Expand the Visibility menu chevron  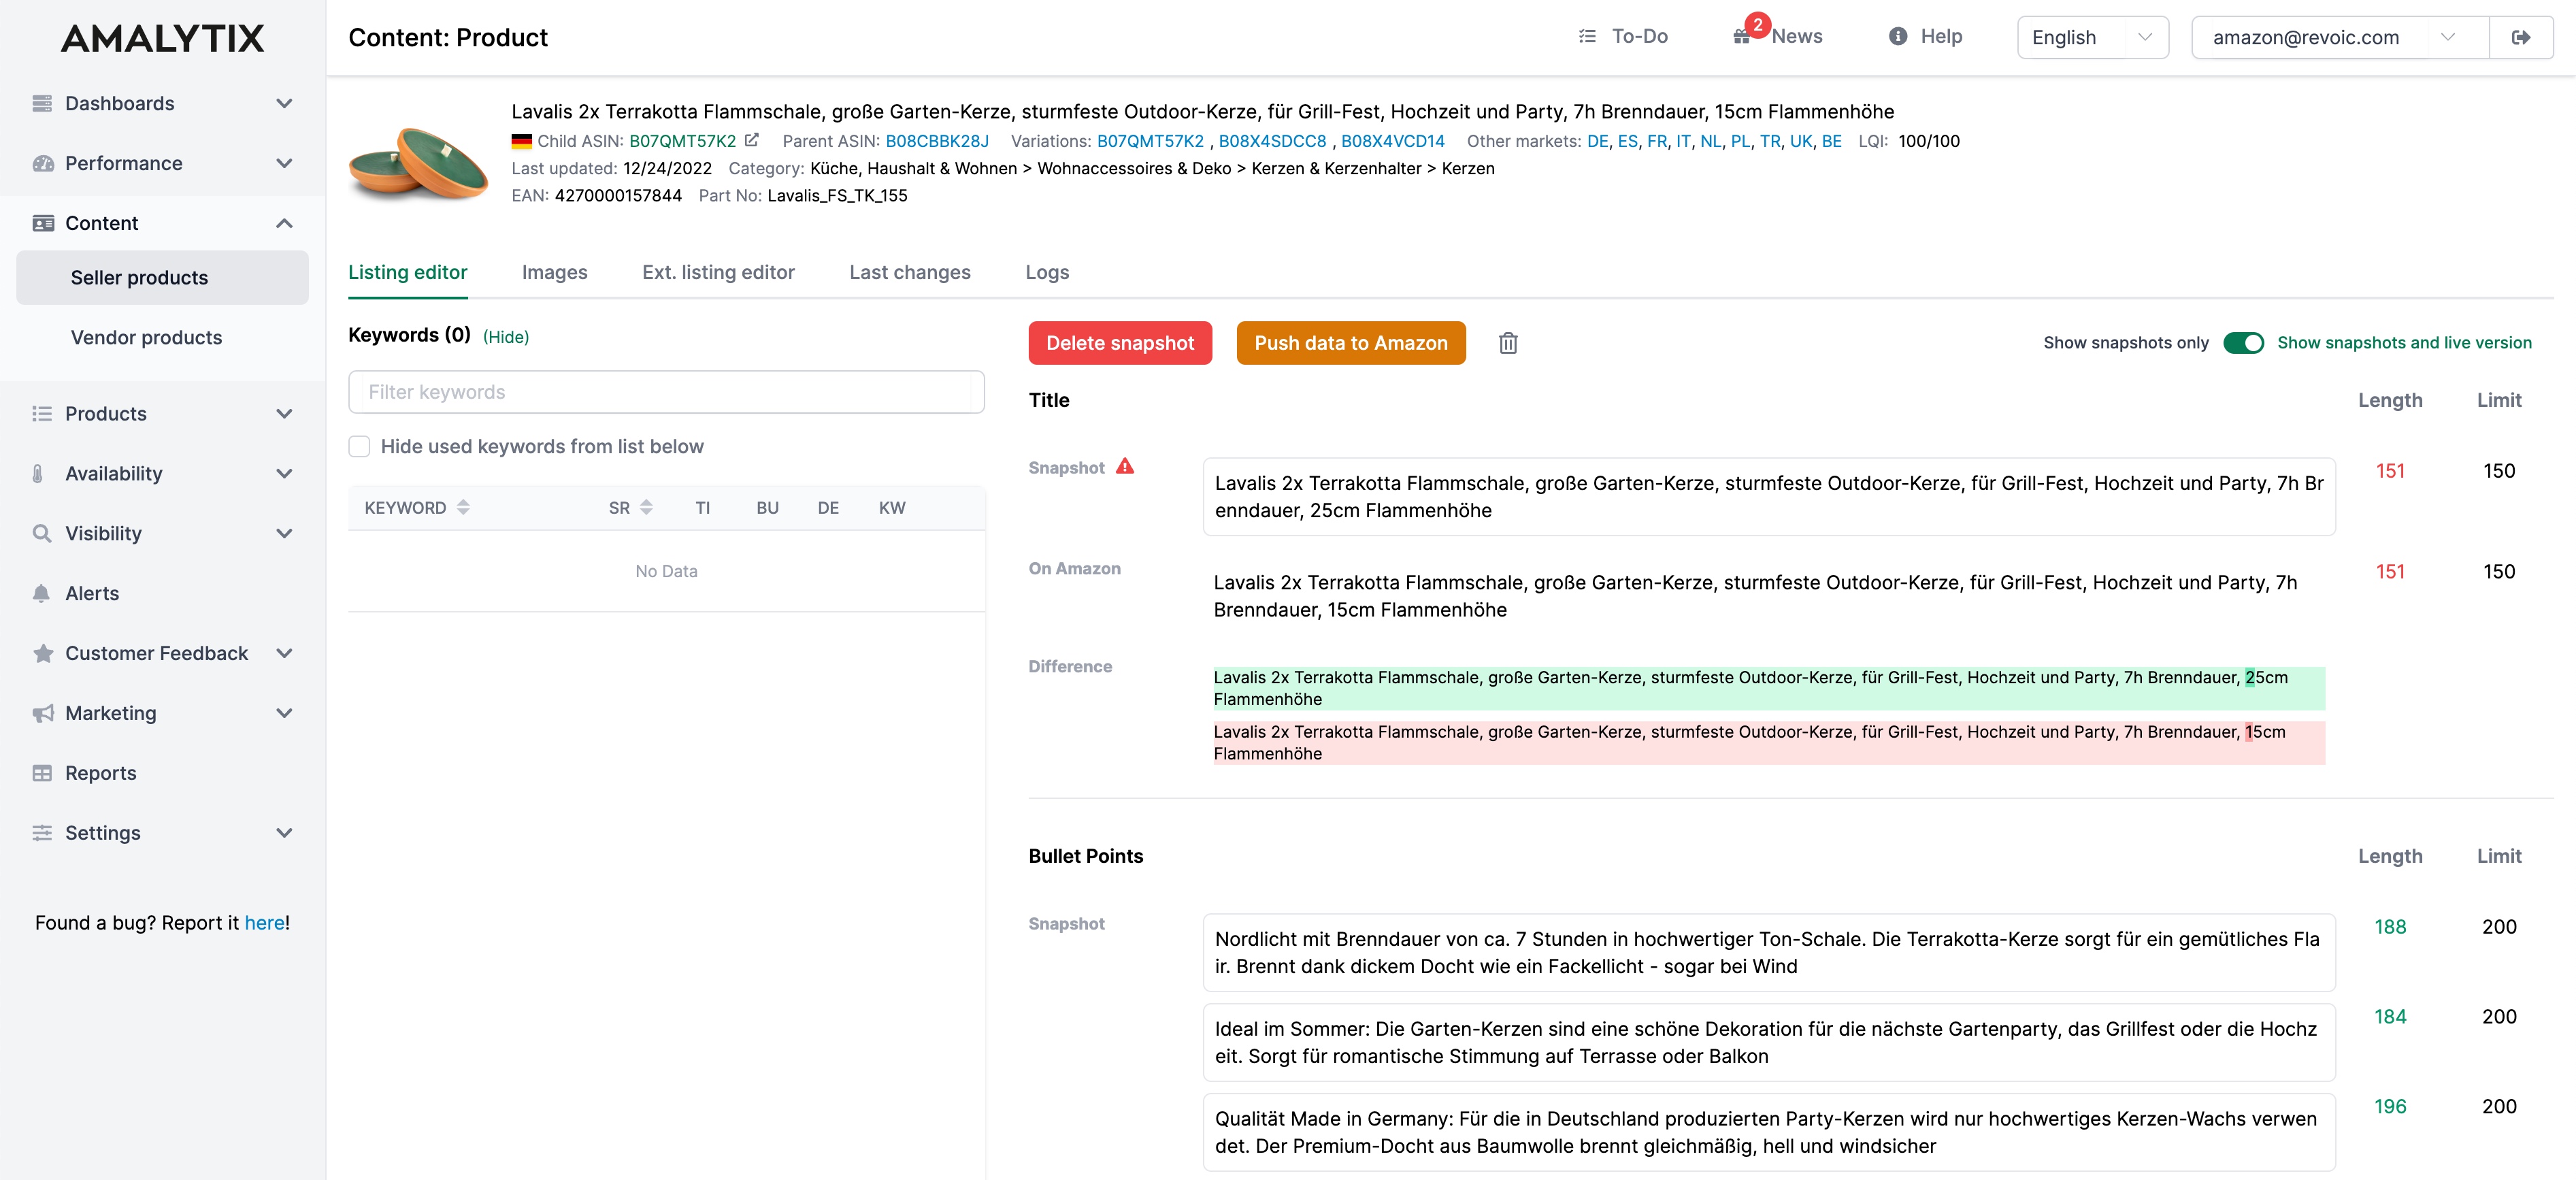[284, 533]
